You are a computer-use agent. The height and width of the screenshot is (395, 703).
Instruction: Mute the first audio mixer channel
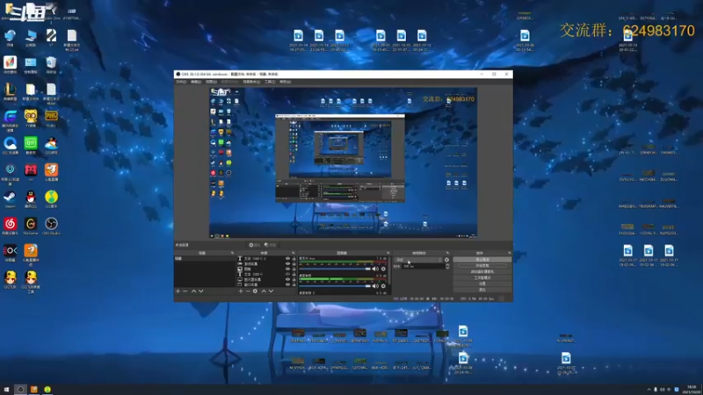pyautogui.click(x=375, y=269)
